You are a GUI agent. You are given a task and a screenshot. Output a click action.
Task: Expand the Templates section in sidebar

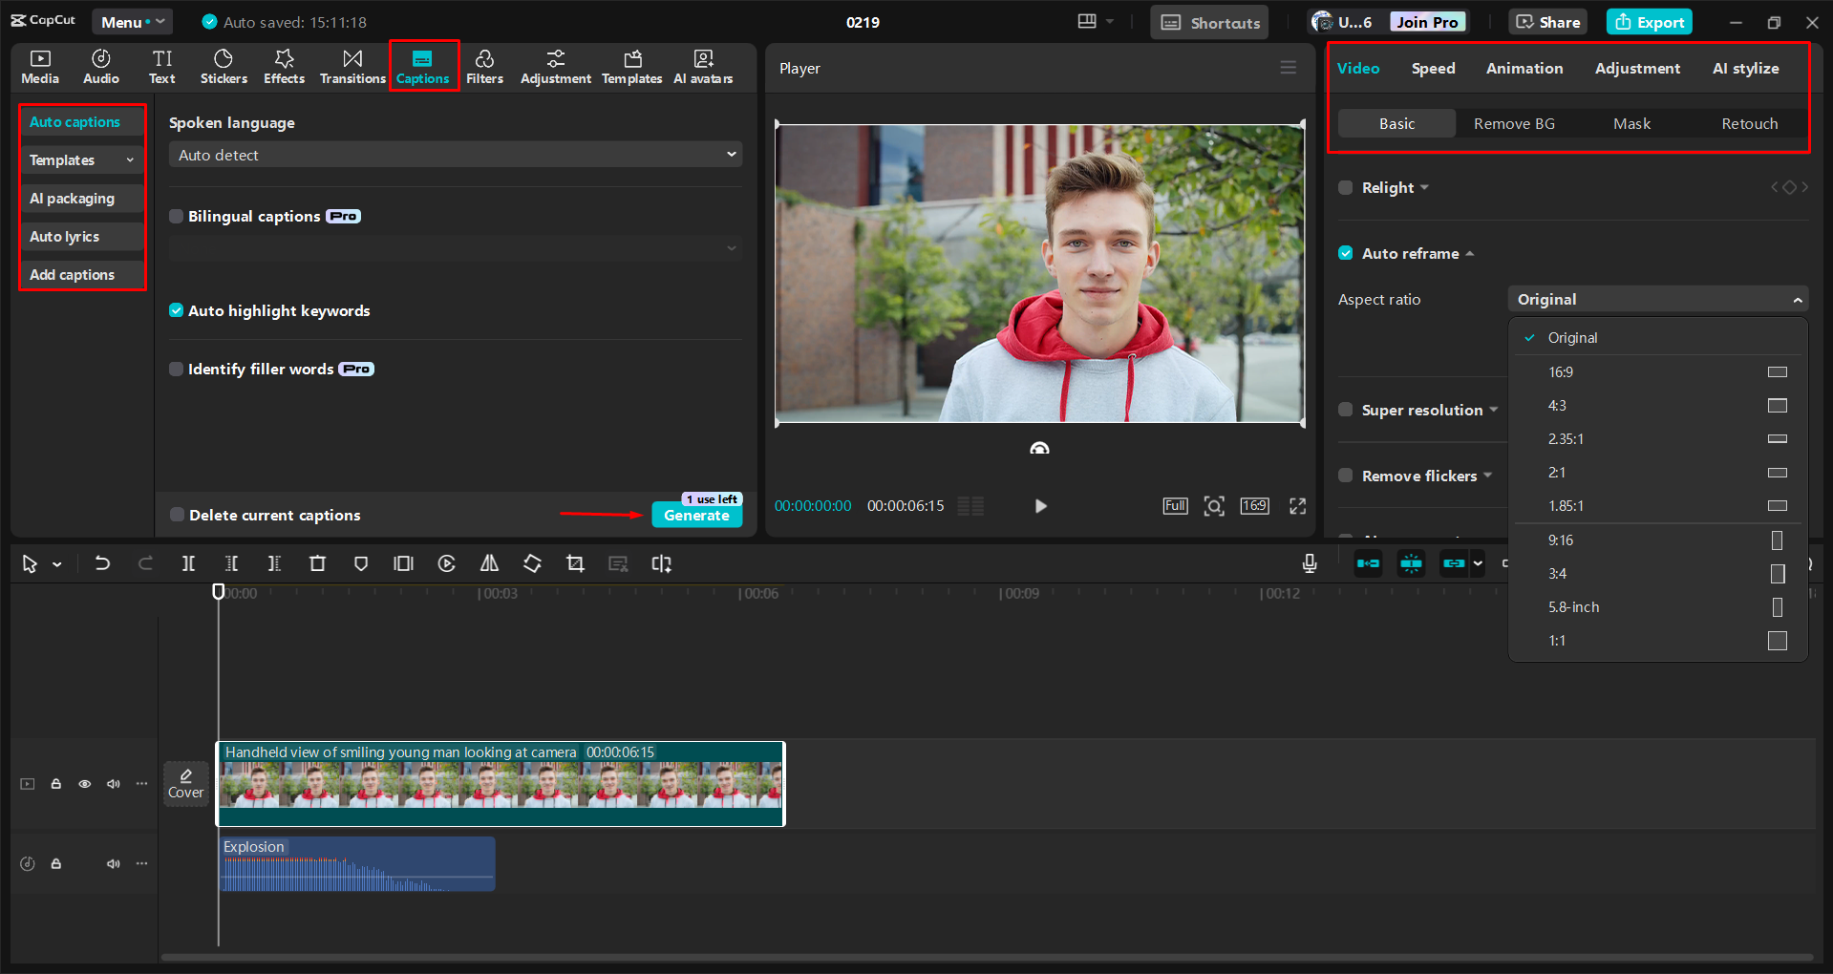pyautogui.click(x=81, y=160)
